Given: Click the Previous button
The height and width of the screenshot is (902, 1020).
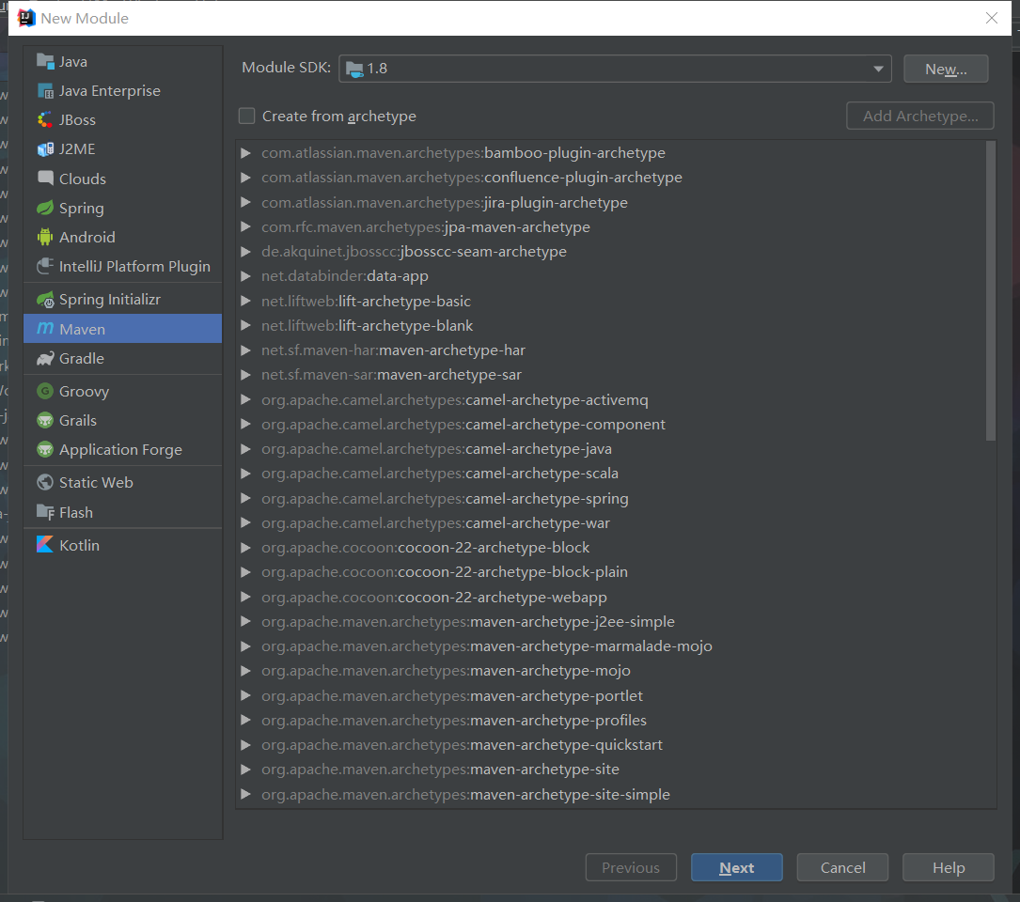Looking at the screenshot, I should (631, 867).
